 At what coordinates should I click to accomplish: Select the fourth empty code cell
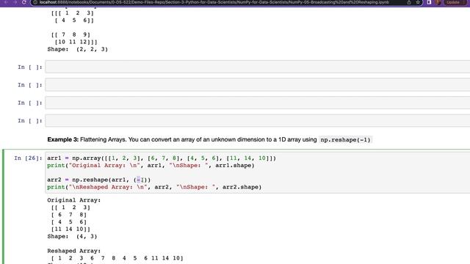[x=258, y=120]
